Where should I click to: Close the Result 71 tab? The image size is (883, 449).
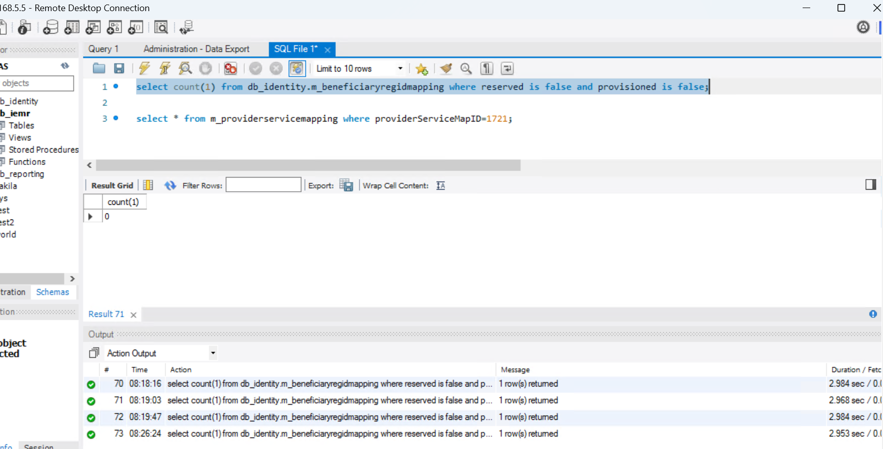pyautogui.click(x=133, y=315)
